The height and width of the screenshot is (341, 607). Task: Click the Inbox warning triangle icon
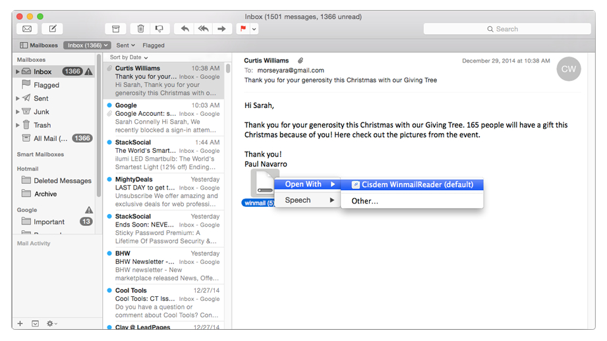click(x=89, y=72)
